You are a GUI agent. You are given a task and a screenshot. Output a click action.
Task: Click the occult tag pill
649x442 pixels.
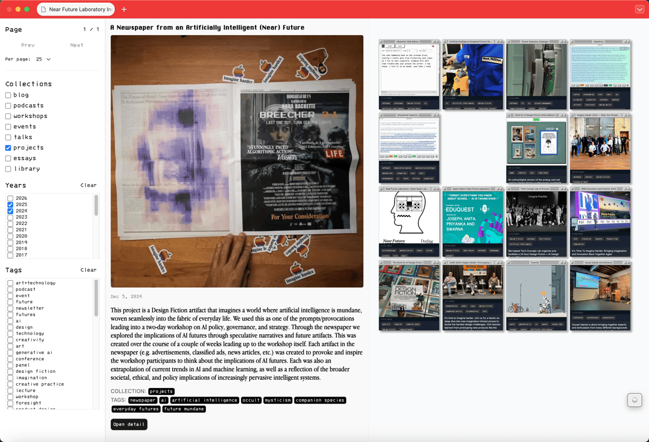point(251,400)
